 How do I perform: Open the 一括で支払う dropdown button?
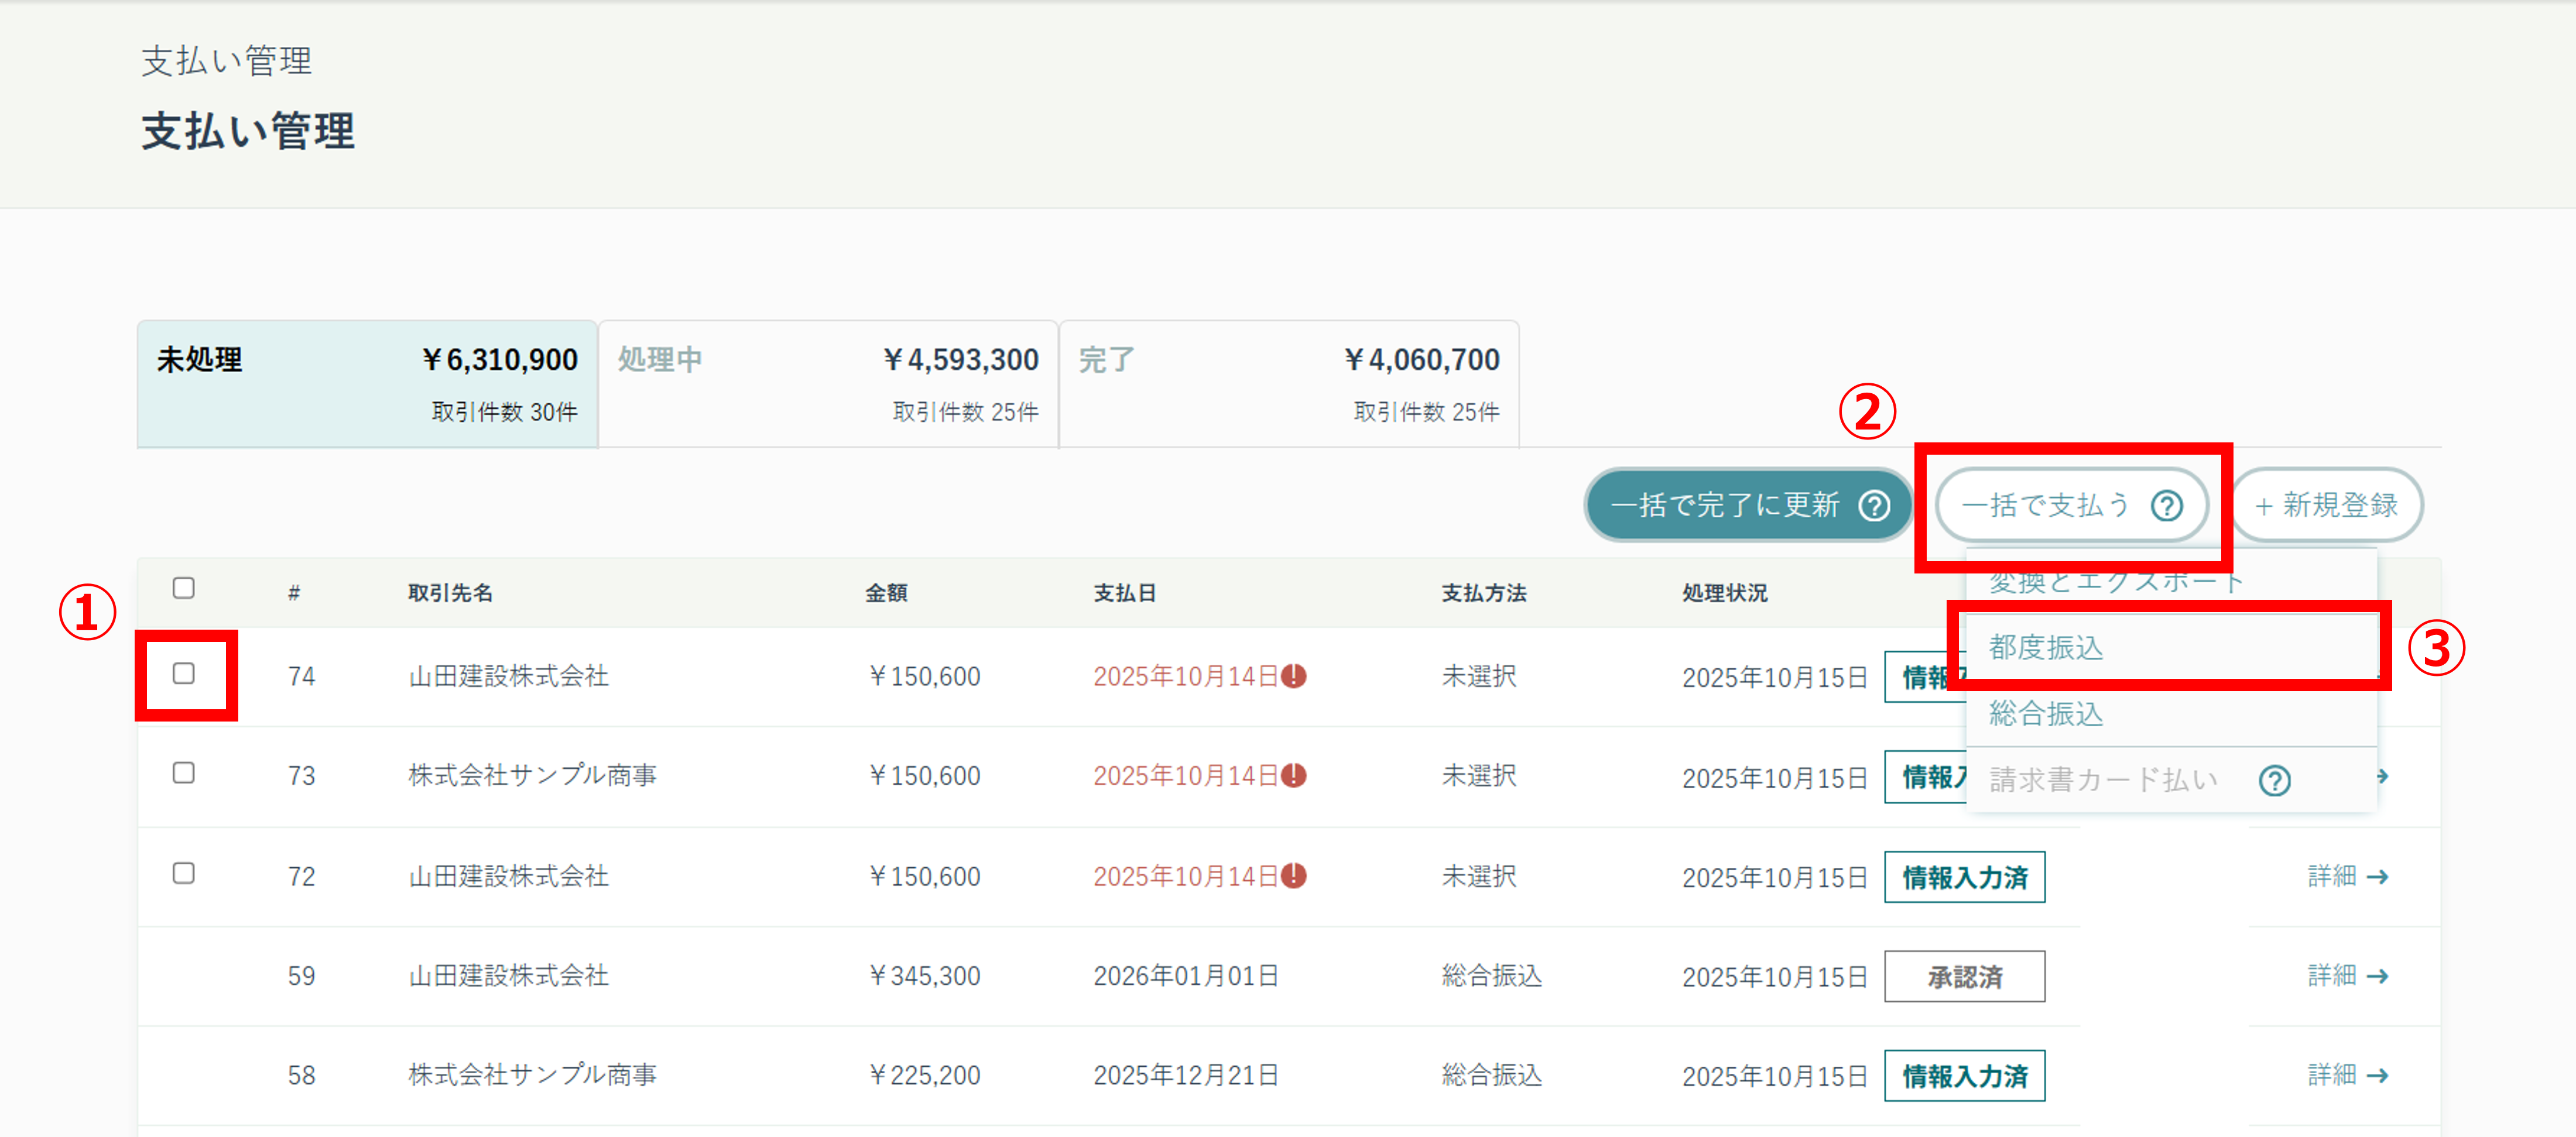point(2071,506)
